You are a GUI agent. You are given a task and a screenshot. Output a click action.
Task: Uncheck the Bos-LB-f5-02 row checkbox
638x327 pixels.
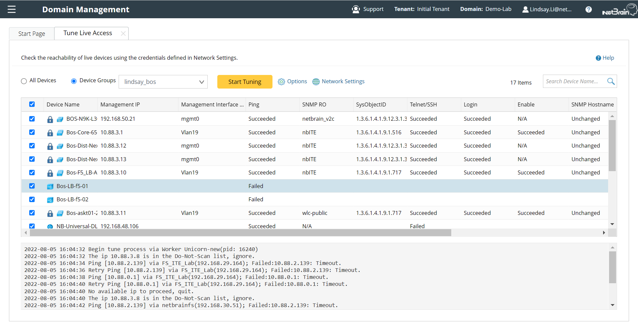point(32,199)
